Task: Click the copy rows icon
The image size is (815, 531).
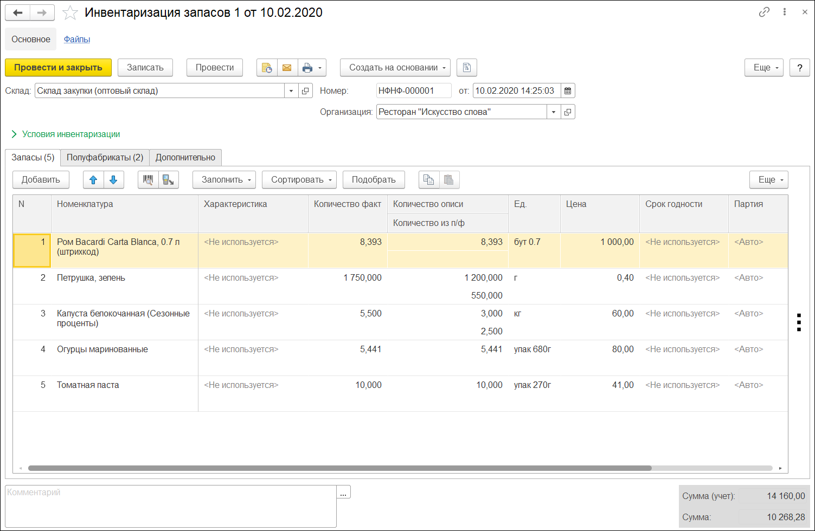Action: (x=428, y=180)
